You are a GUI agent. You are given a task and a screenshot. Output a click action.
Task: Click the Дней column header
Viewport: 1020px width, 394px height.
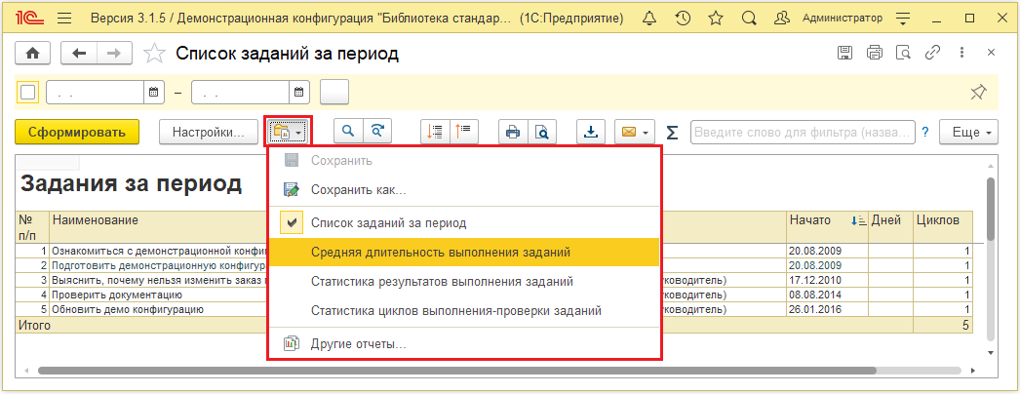889,227
